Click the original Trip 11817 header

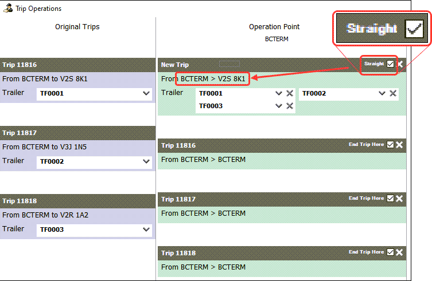[x=77, y=133]
